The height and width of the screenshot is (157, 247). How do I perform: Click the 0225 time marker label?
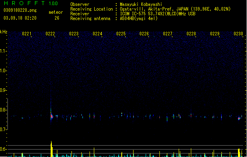click(x=121, y=34)
